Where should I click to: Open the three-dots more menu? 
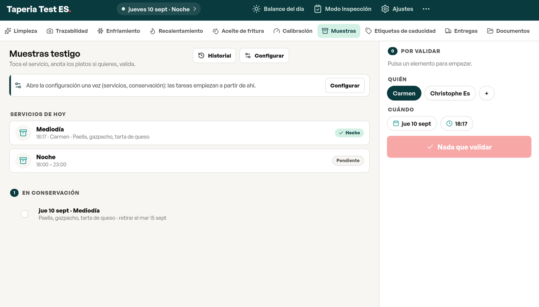point(426,9)
